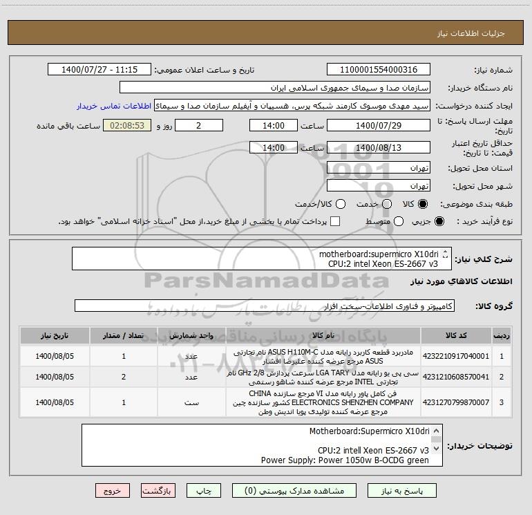Click the goods group field سخت افزار
This screenshot has width=532, height=515.
[265, 306]
